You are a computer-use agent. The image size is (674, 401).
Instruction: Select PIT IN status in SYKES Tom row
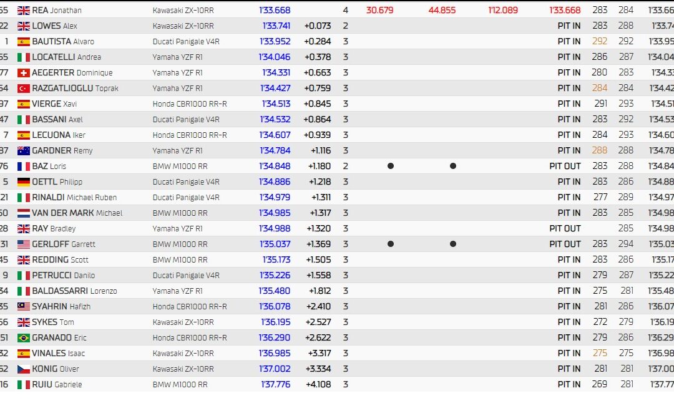569,322
